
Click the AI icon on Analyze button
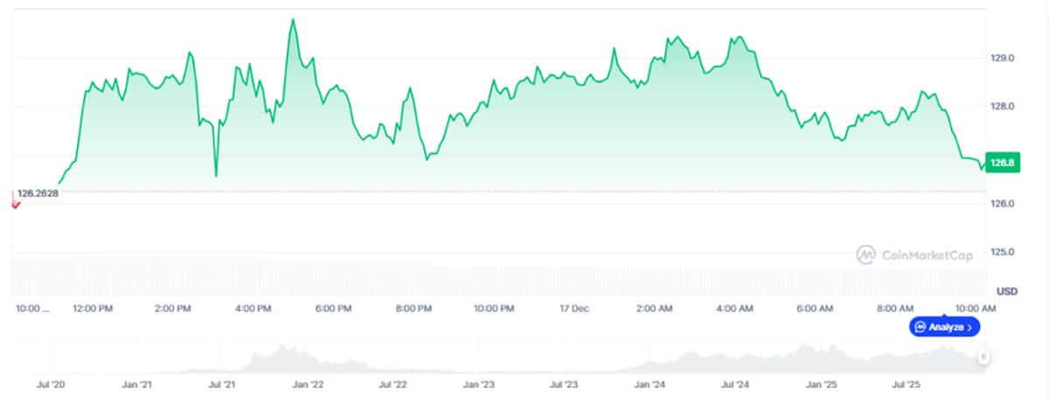(920, 327)
